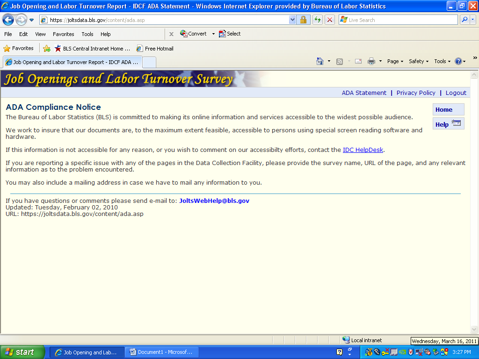Click the disconnected network tray icon
This screenshot has height=359, width=479.
click(419, 352)
